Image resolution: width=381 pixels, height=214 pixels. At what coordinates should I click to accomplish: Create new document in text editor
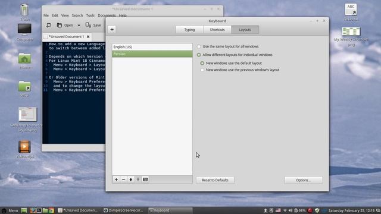point(49,25)
